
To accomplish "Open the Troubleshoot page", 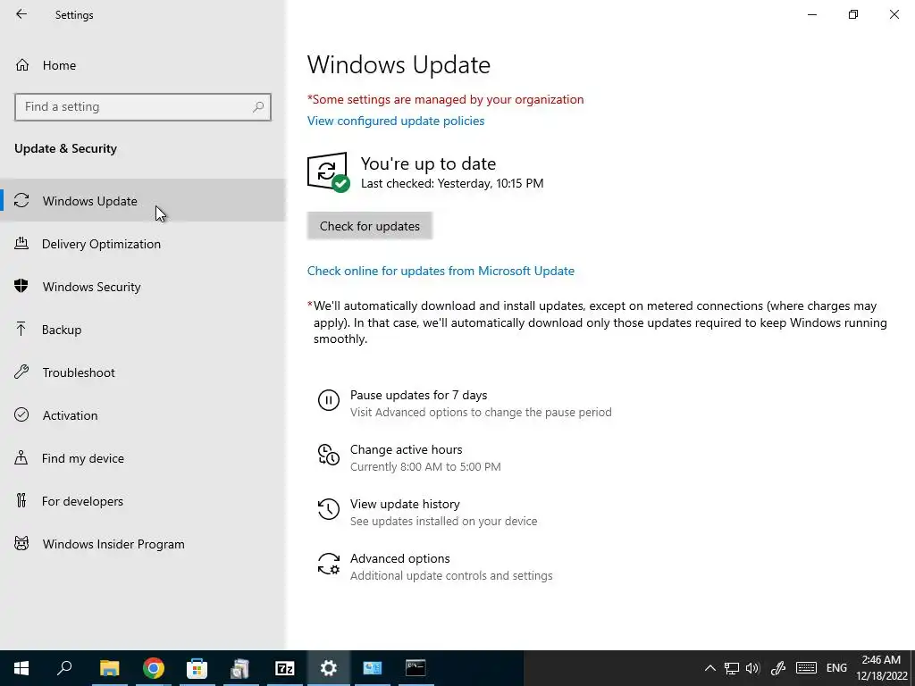I will [x=143, y=372].
